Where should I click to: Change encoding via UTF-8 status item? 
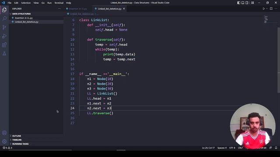pyautogui.click(x=232, y=148)
